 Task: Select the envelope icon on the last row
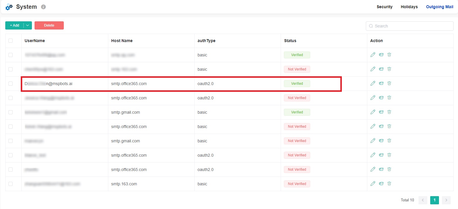click(381, 184)
